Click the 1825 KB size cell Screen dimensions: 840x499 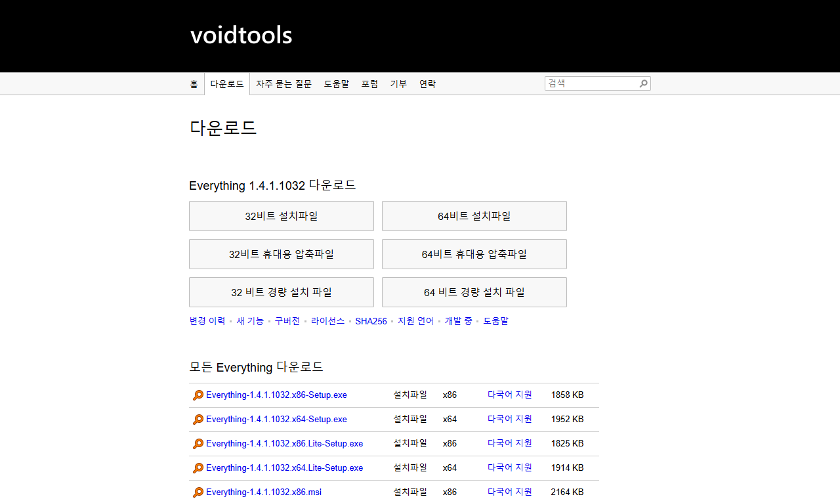pyautogui.click(x=568, y=444)
